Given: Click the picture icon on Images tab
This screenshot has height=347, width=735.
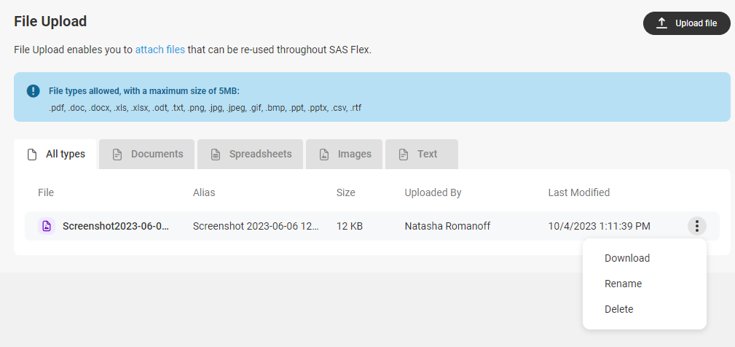Looking at the screenshot, I should pos(324,155).
